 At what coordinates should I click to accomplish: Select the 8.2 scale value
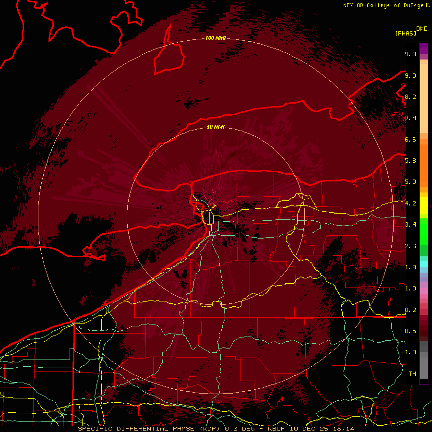point(410,96)
